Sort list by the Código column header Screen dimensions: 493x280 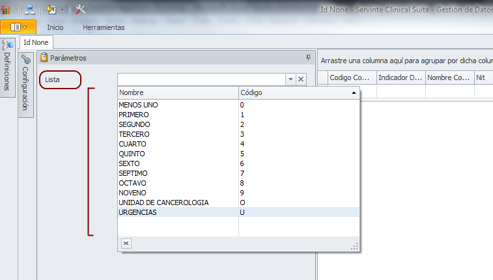point(298,93)
